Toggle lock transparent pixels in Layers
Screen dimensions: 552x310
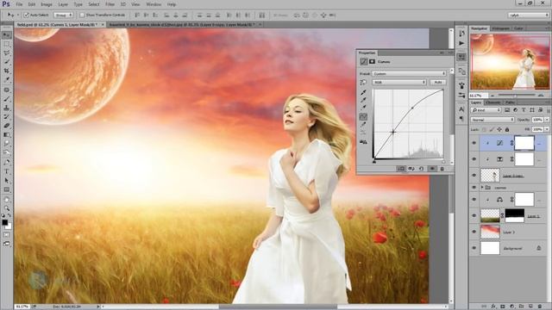485,130
